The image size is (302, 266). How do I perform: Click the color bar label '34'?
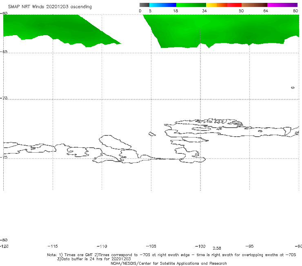click(x=204, y=11)
